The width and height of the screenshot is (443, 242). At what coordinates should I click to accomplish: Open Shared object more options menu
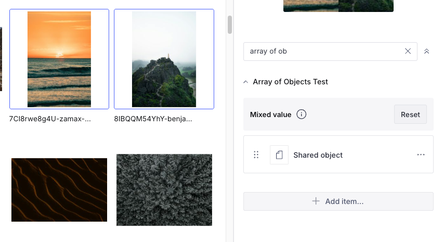[421, 155]
